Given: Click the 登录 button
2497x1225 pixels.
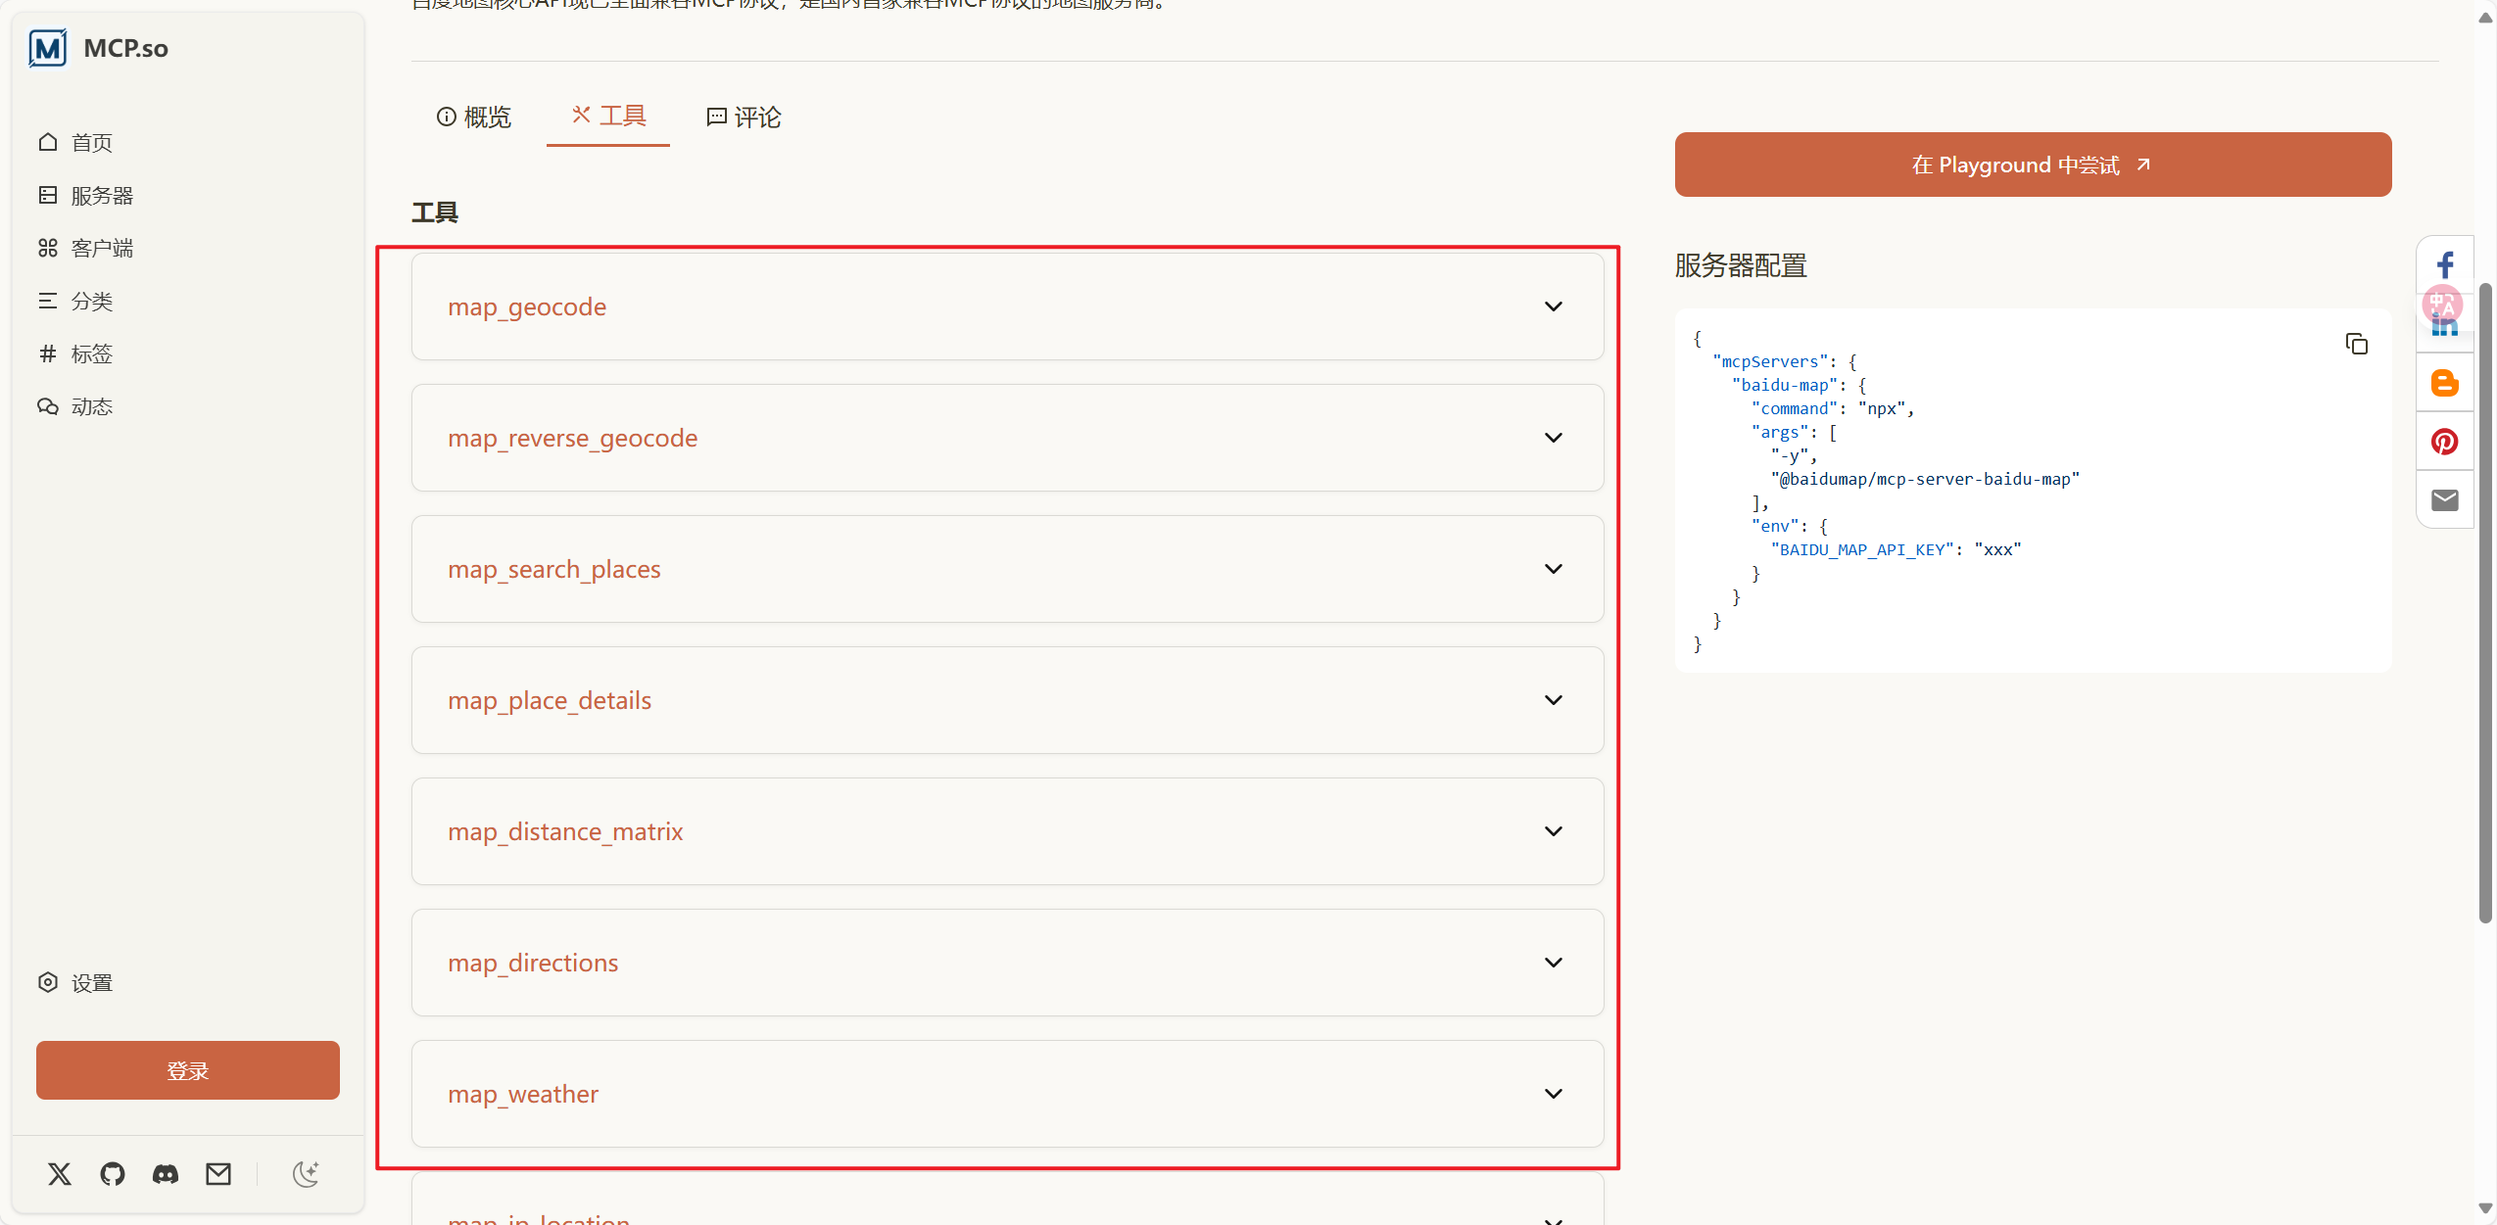Looking at the screenshot, I should coord(188,1070).
